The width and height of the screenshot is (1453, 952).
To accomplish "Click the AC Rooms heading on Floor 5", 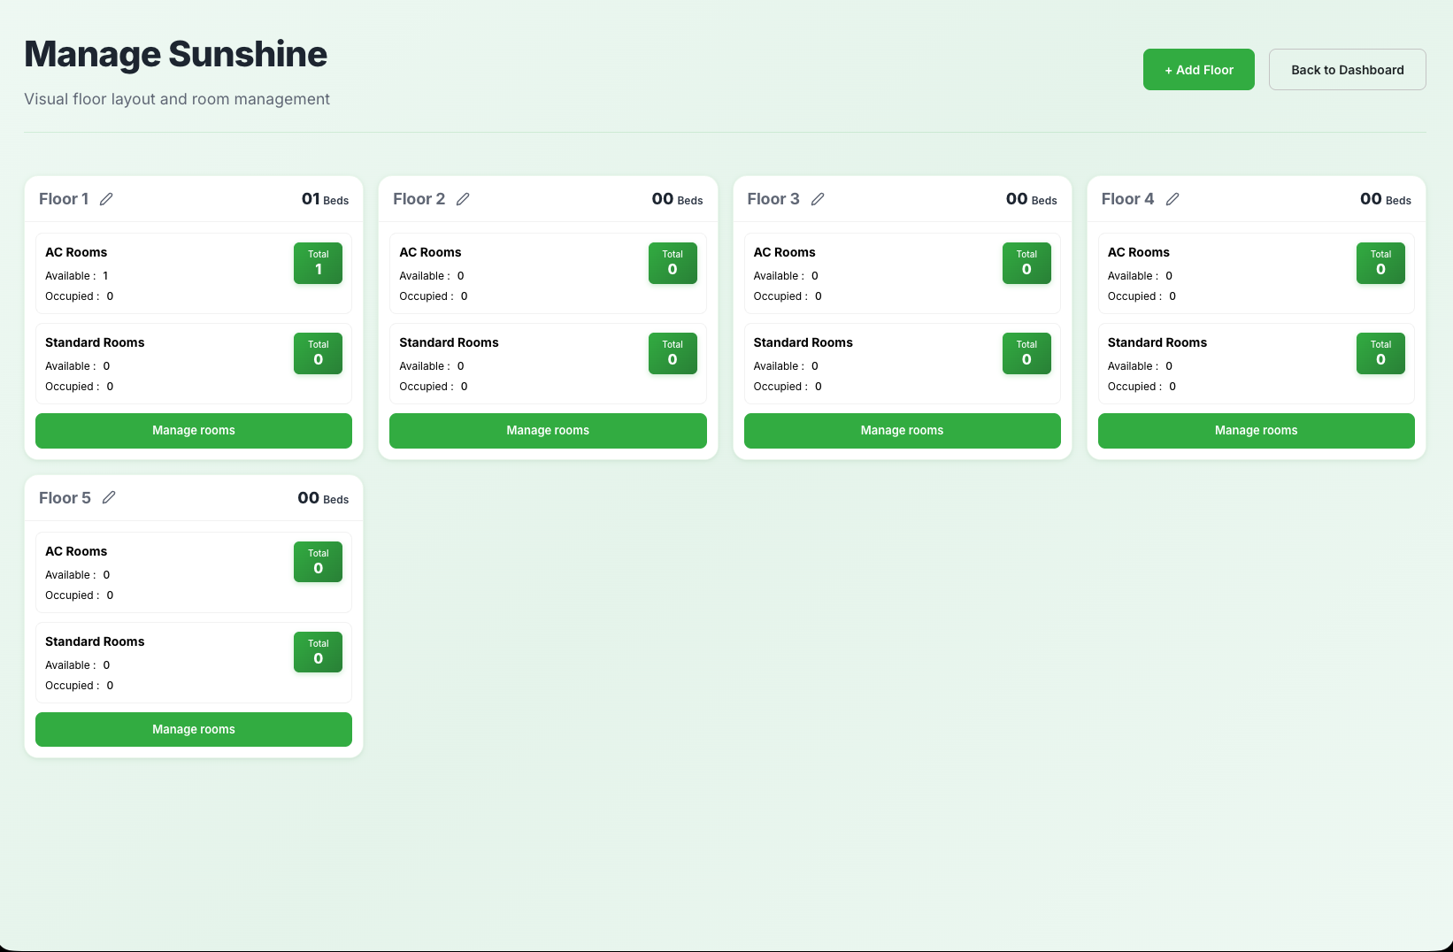I will (76, 550).
